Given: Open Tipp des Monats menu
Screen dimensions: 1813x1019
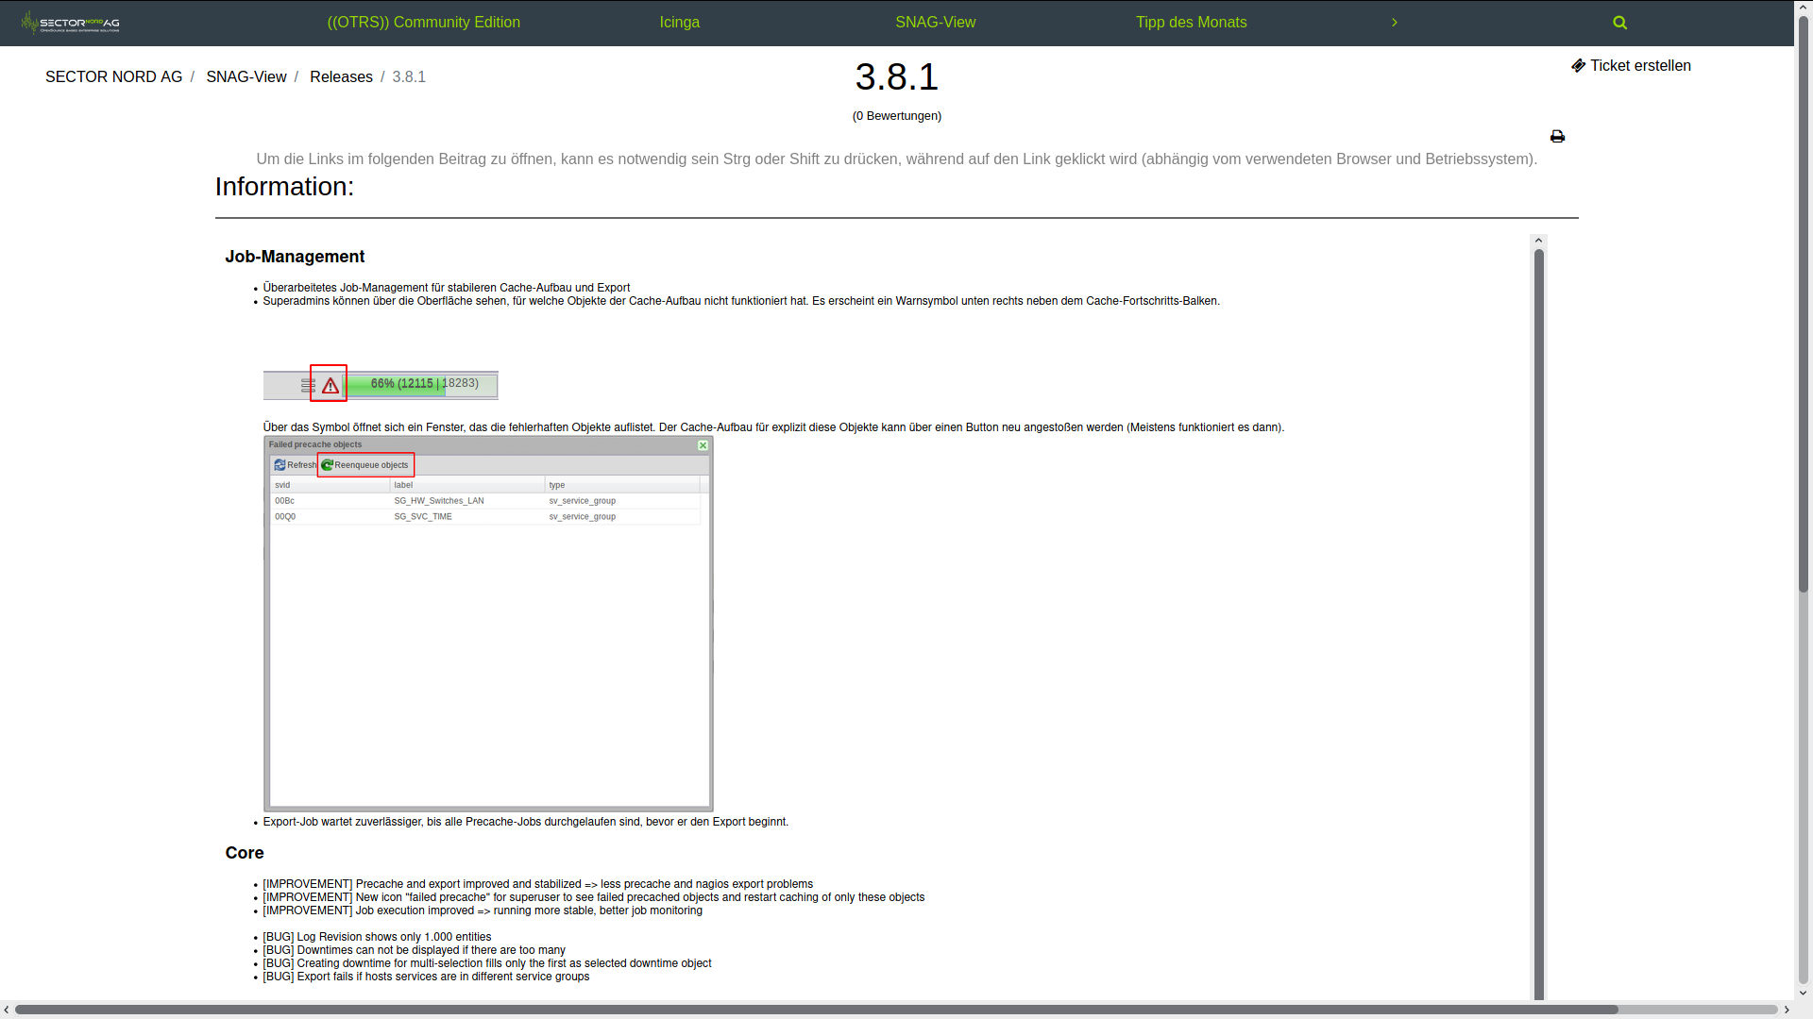Looking at the screenshot, I should pos(1191,23).
